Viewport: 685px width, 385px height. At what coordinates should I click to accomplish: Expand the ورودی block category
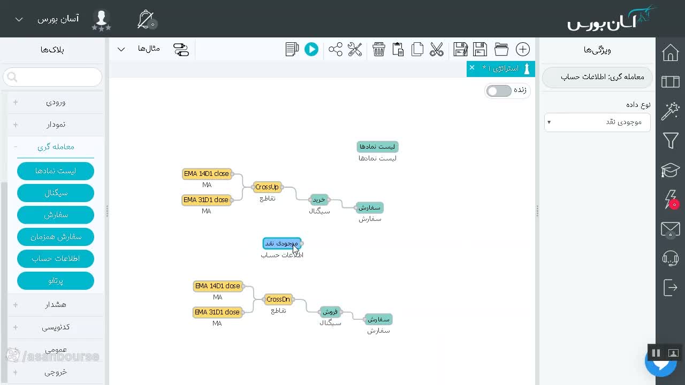click(x=55, y=102)
